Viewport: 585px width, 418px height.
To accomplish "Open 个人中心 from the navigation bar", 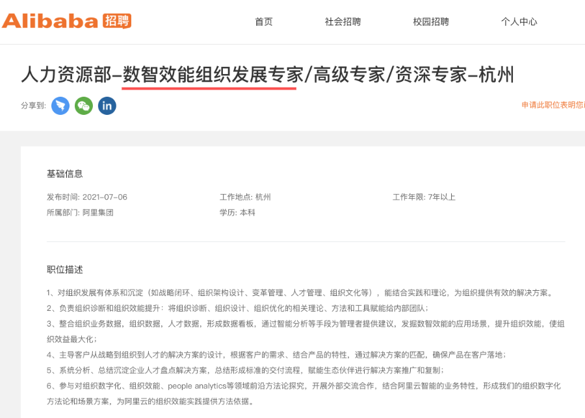I will (x=521, y=21).
